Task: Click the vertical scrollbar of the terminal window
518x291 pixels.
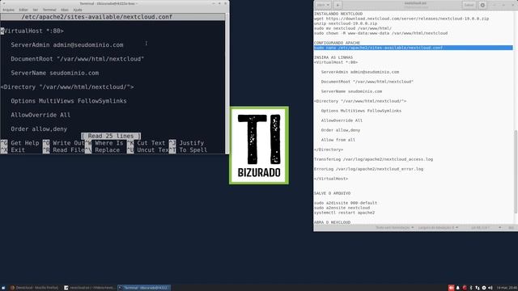Action: 227,82
